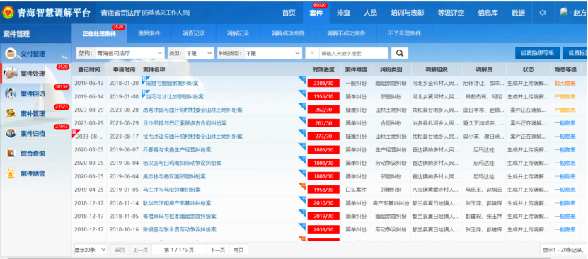This screenshot has width=588, height=259.
Task: Open the 显示20条 page size dropdown
Action: 91,250
